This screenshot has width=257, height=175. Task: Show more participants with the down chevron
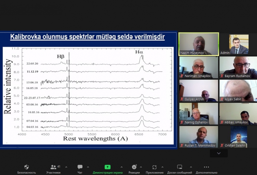(x=219, y=153)
